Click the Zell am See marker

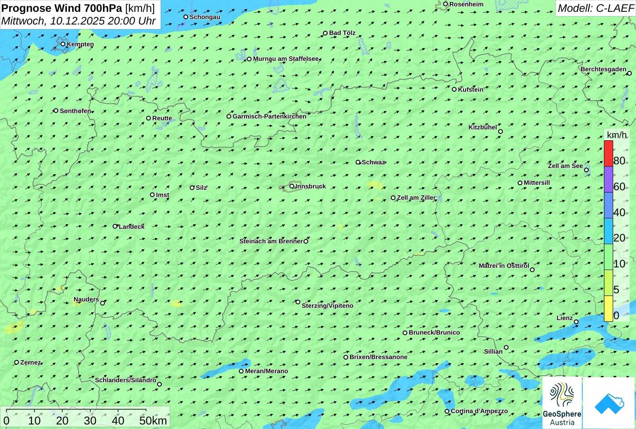pos(586,170)
